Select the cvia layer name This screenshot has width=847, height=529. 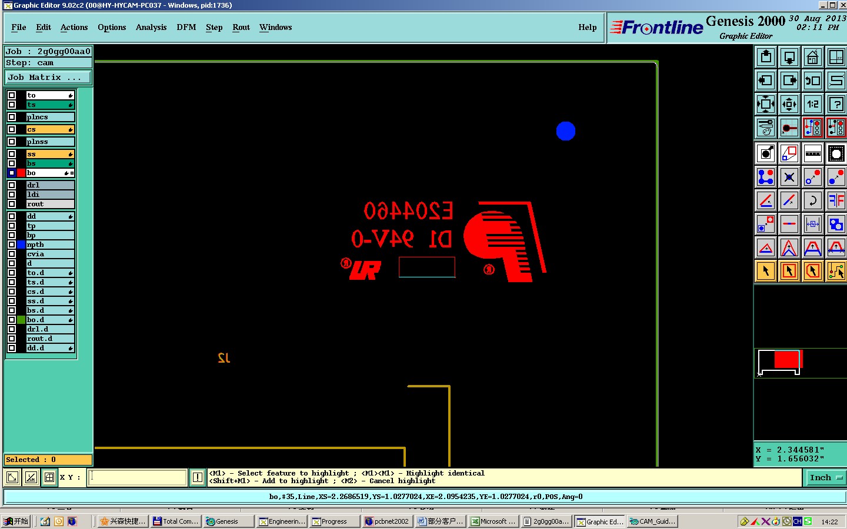[x=50, y=254]
